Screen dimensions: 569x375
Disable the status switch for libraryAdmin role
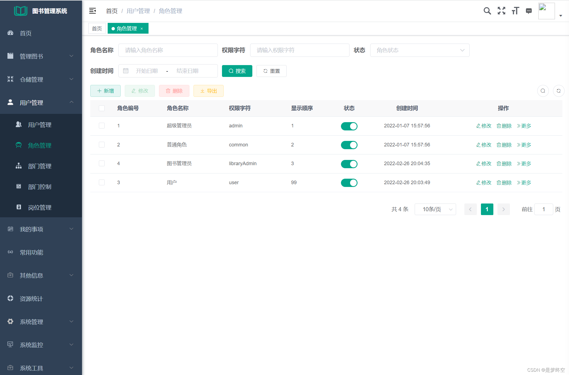[x=349, y=164]
